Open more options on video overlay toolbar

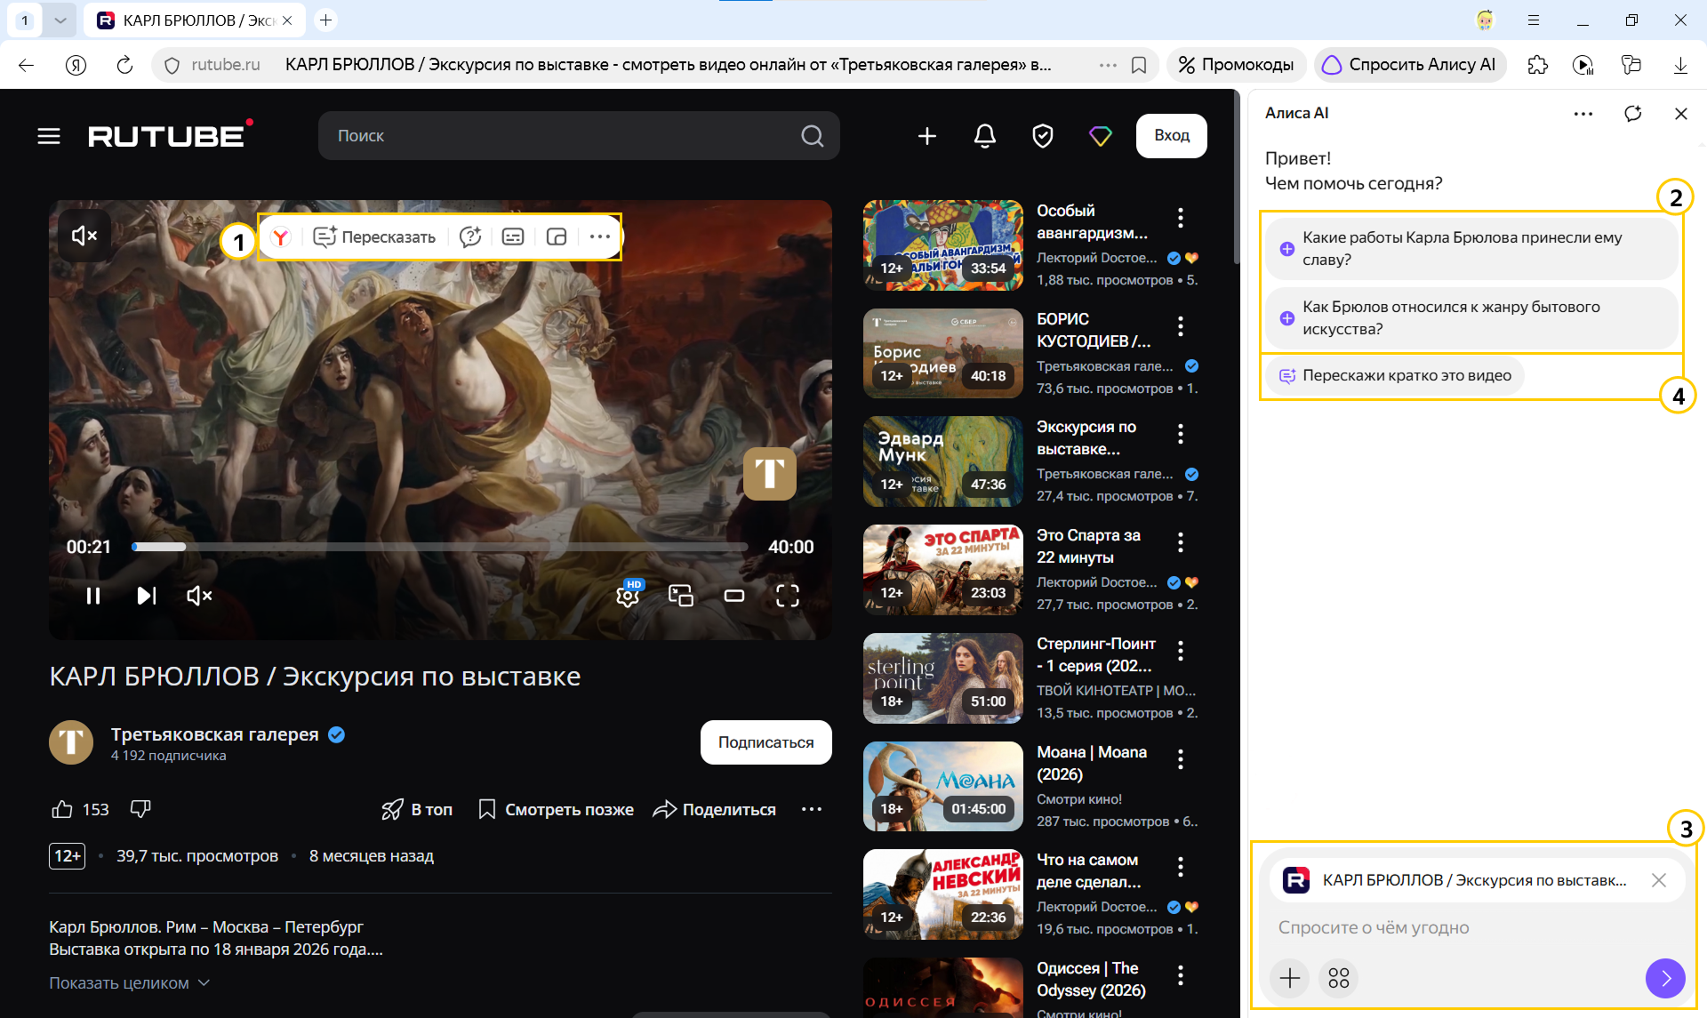(x=600, y=236)
